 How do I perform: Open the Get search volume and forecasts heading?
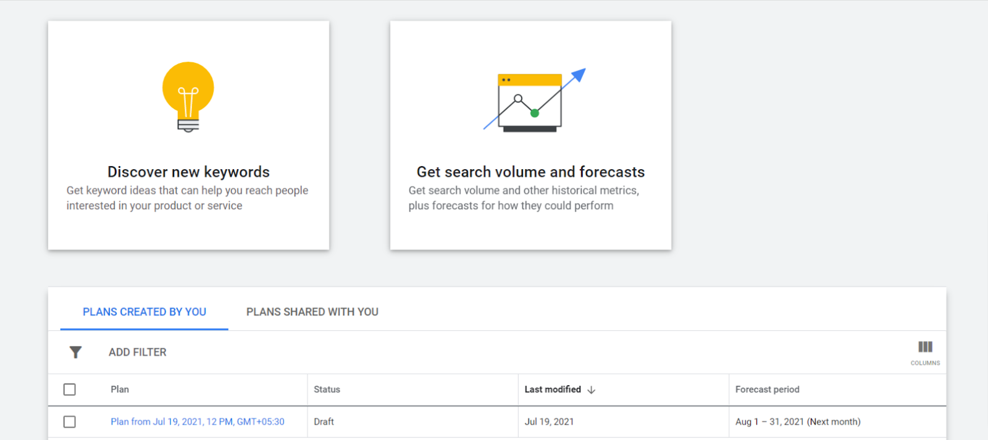[530, 172]
